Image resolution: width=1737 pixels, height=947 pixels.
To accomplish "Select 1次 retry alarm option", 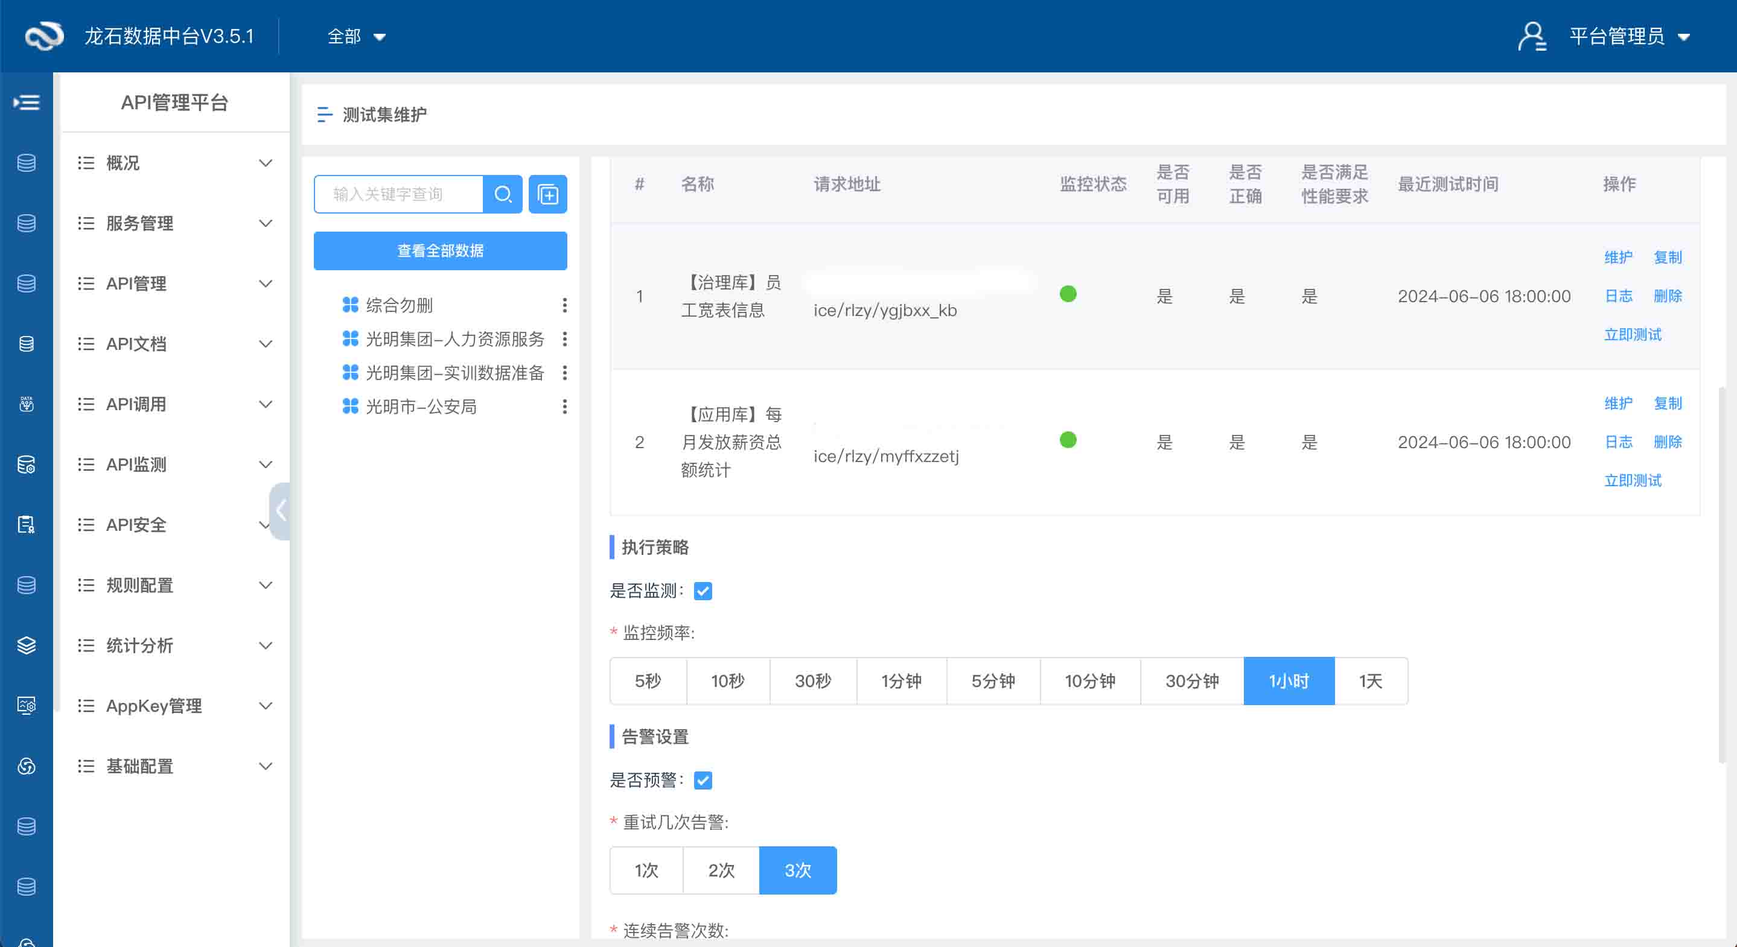I will coord(646,870).
